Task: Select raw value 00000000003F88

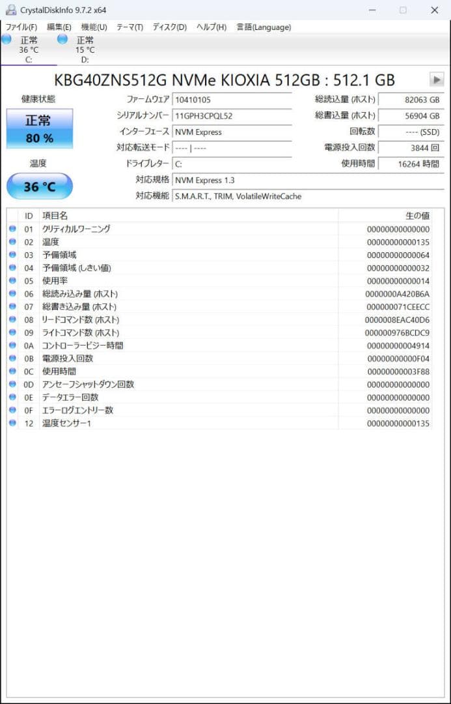Action: coord(398,372)
